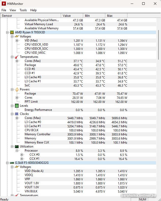The width and height of the screenshot is (161, 201).
Task: Collapse the AMD Ryzen 9 7950X3D node
Action: tap(7, 32)
